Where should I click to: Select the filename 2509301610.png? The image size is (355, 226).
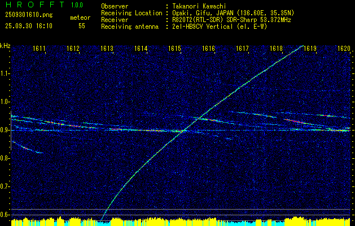tap(29, 15)
